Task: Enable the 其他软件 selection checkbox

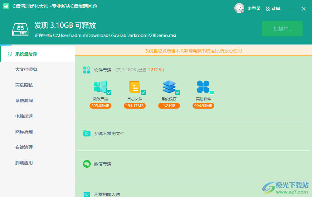Action: pyautogui.click(x=212, y=92)
